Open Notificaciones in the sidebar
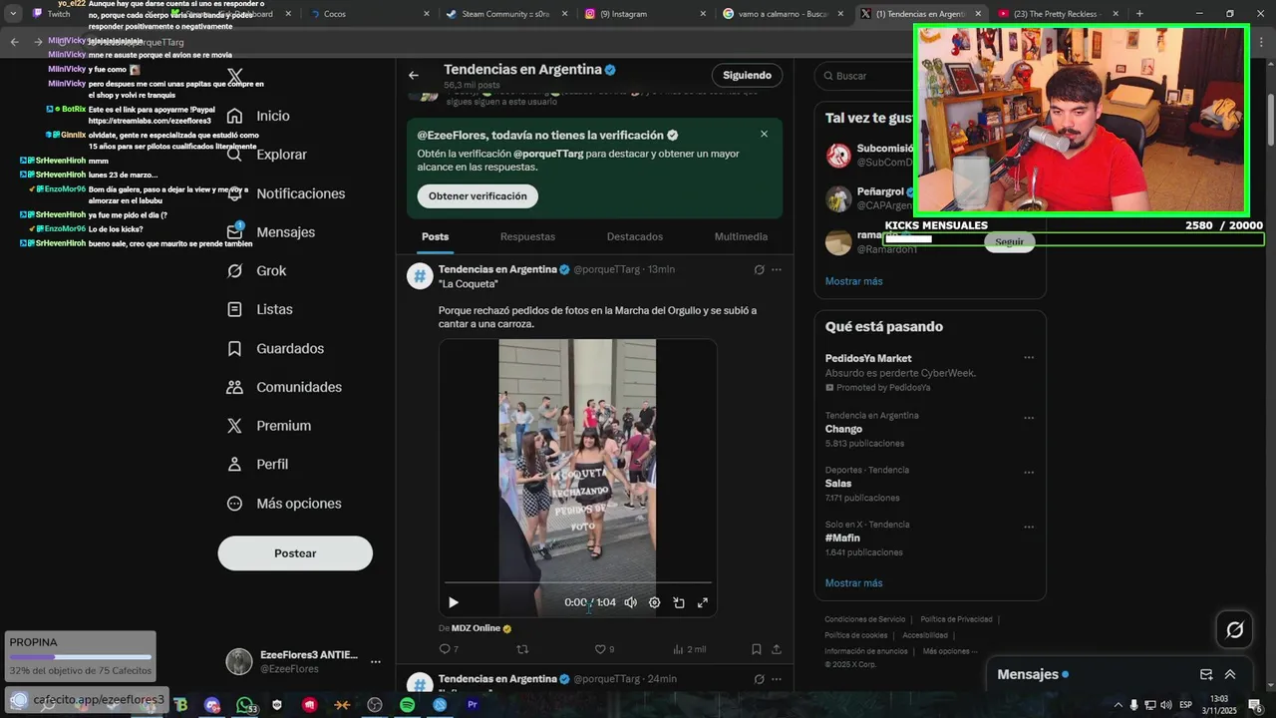Viewport: 1276px width, 718px height. tap(285, 193)
